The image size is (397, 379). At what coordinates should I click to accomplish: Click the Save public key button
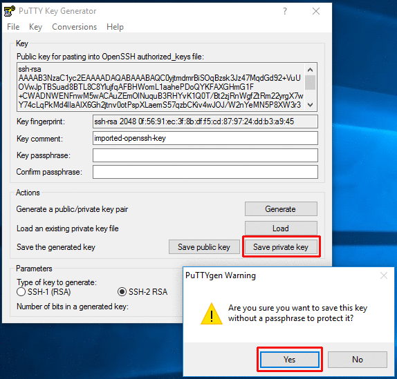[204, 247]
